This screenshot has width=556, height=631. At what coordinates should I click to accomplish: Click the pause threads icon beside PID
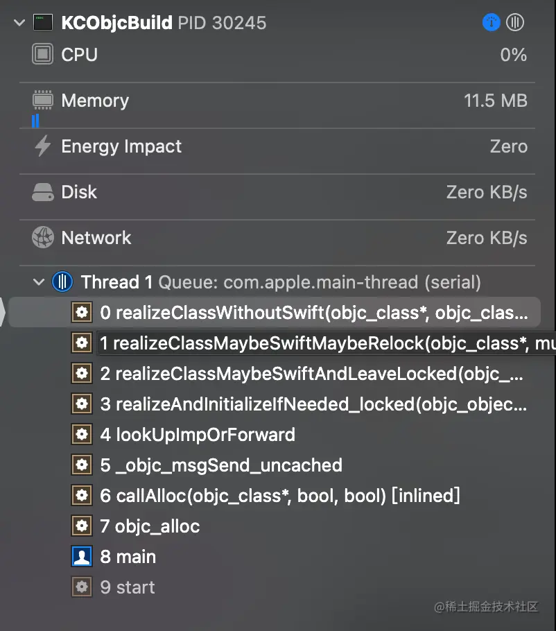pos(515,22)
